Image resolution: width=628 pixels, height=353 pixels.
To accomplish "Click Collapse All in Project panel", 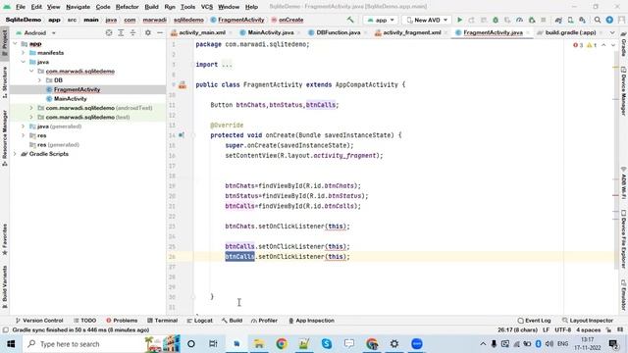I will click(132, 32).
